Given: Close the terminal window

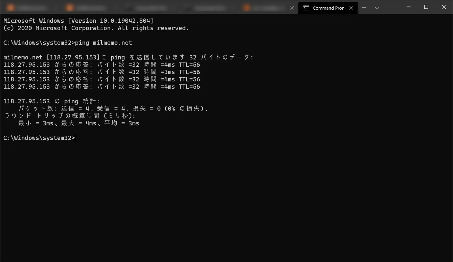Looking at the screenshot, I should point(444,7).
